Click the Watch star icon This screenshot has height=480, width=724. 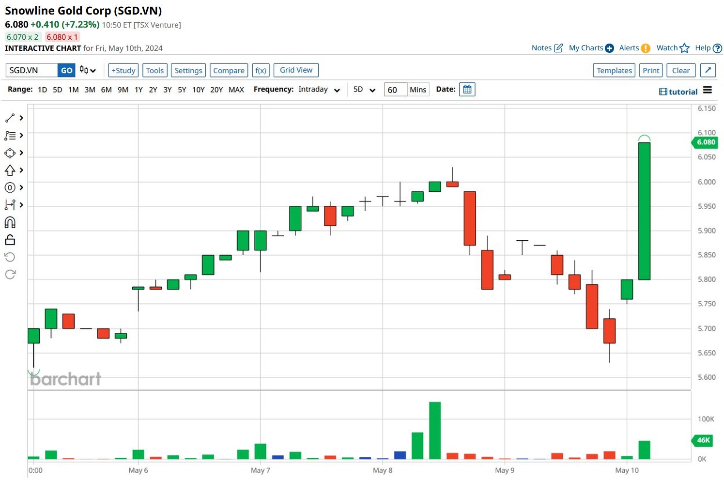pos(684,48)
